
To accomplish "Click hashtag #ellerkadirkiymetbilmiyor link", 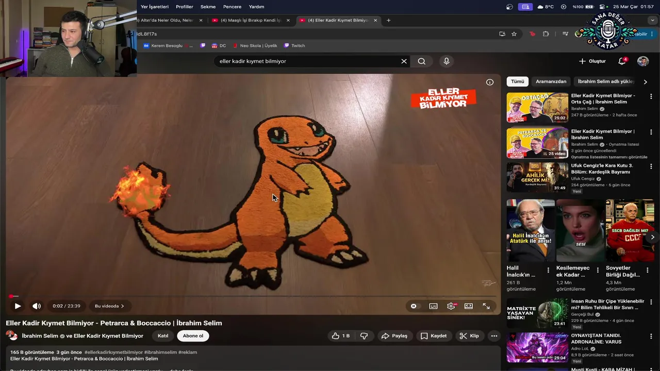I will pos(113,352).
